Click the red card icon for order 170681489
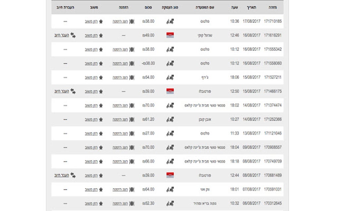Image resolution: width=338 pixels, height=211 pixels. click(x=170, y=175)
